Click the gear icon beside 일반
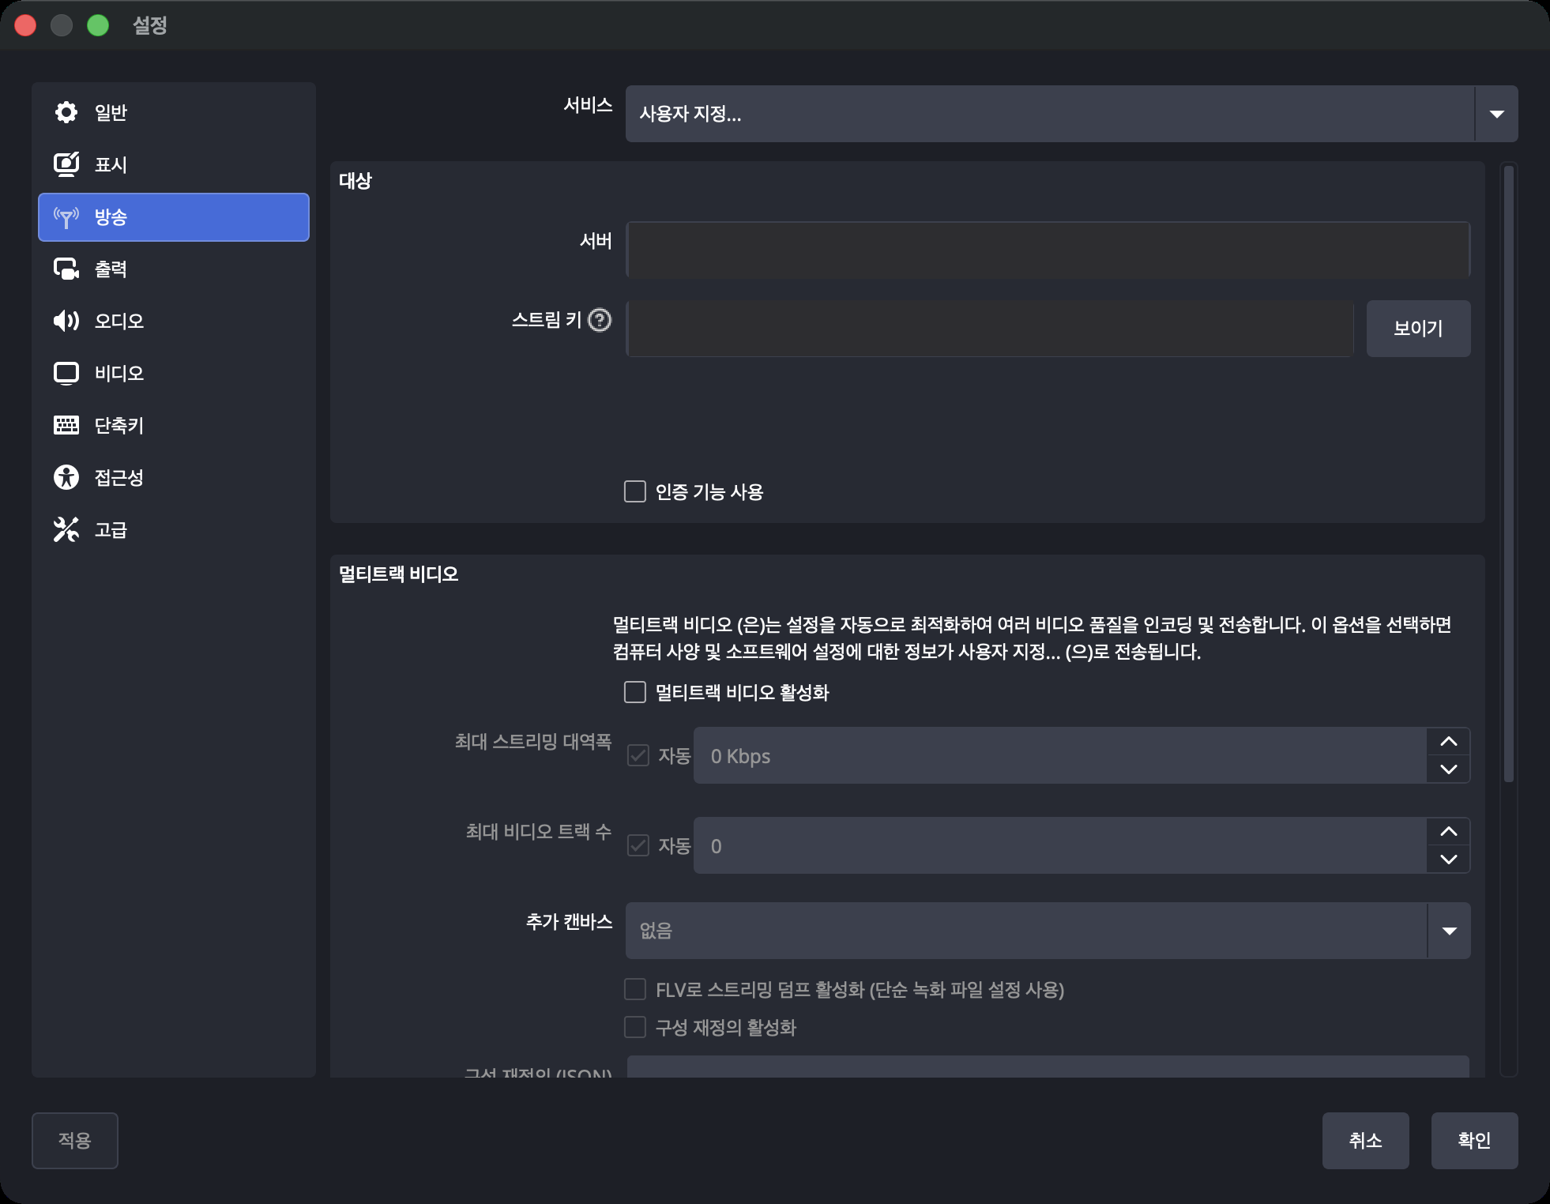The width and height of the screenshot is (1550, 1204). (x=66, y=112)
